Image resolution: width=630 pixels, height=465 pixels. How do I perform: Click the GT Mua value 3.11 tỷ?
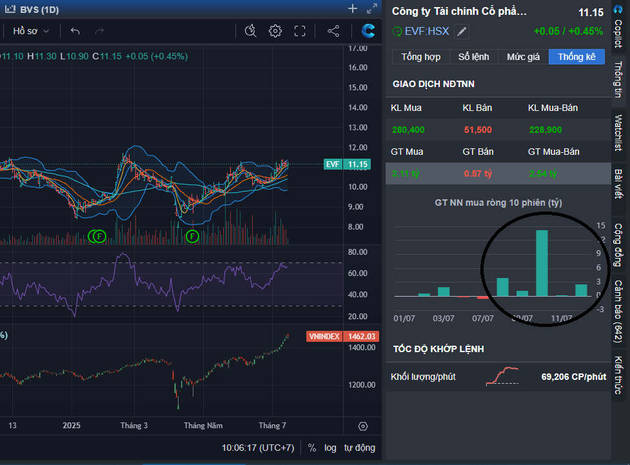click(x=406, y=173)
